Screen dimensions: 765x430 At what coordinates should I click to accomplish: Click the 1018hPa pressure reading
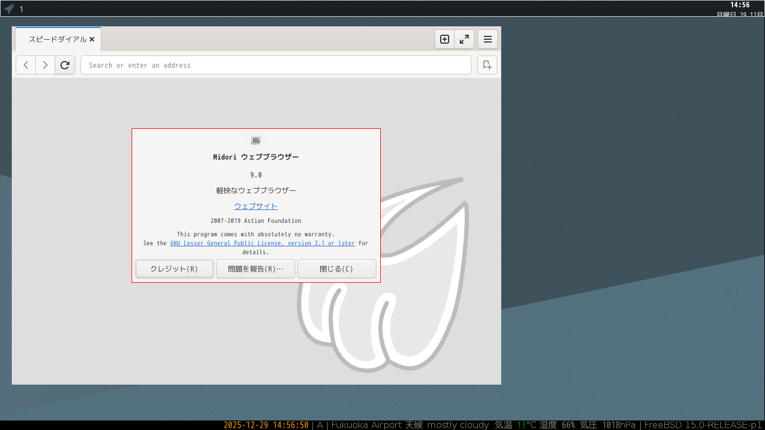pyautogui.click(x=620, y=425)
